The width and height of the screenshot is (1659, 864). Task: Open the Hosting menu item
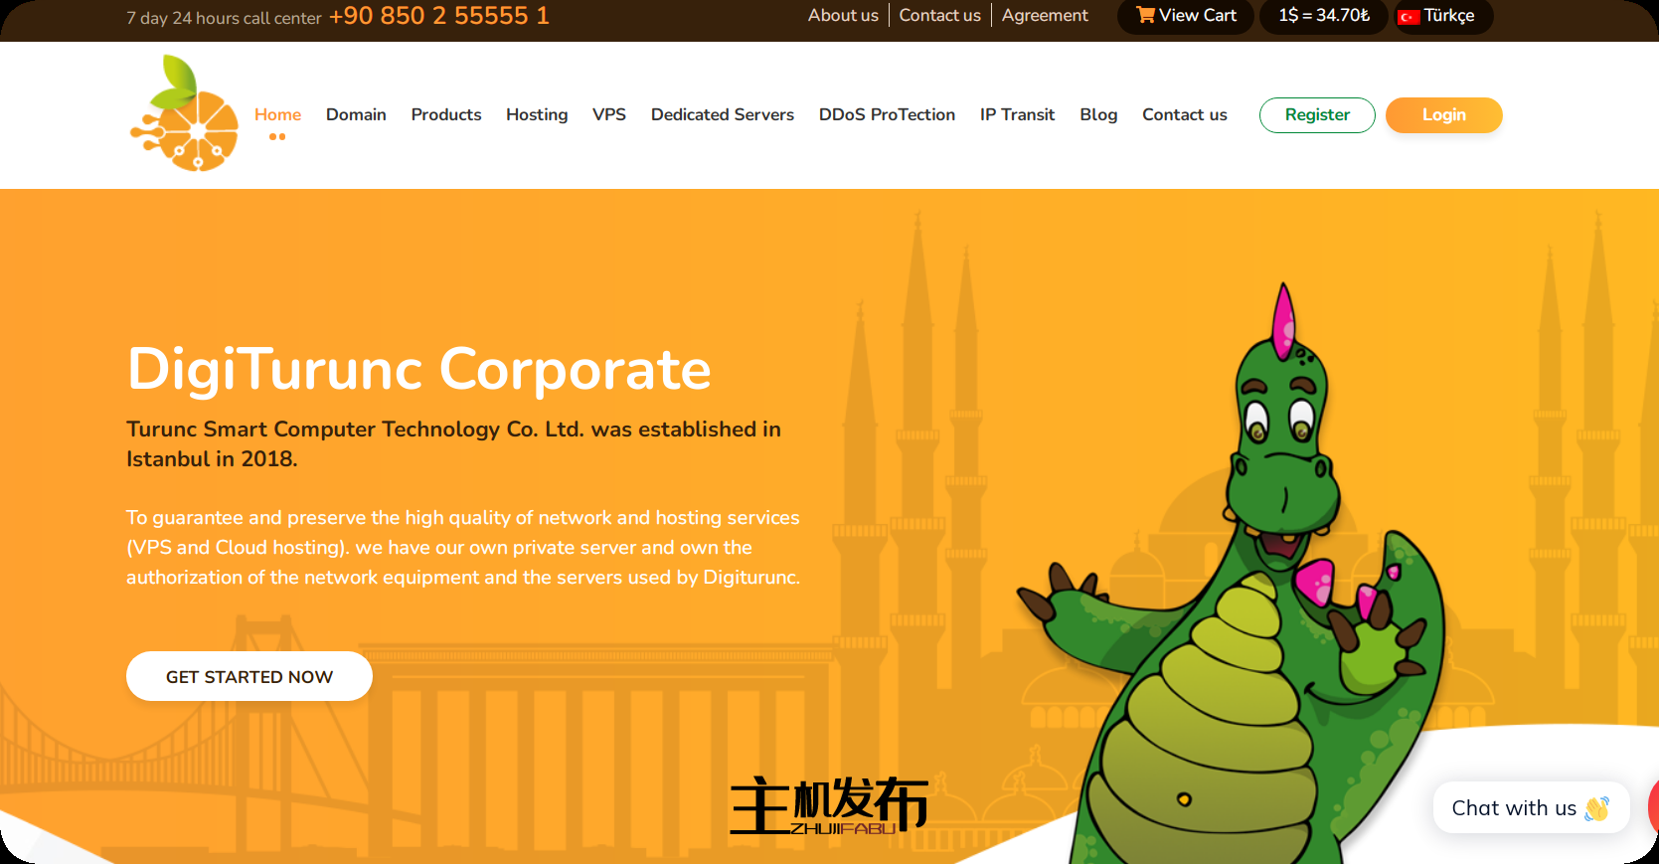point(537,114)
